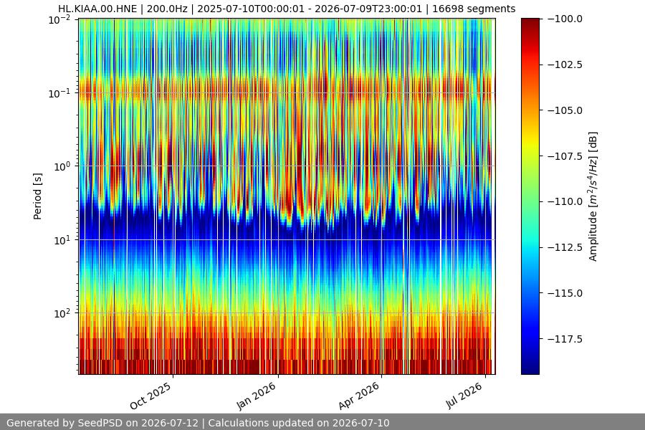The height and width of the screenshot is (430, 645).
Task: Click the '16698 segments' text in title
Action: coord(474,9)
